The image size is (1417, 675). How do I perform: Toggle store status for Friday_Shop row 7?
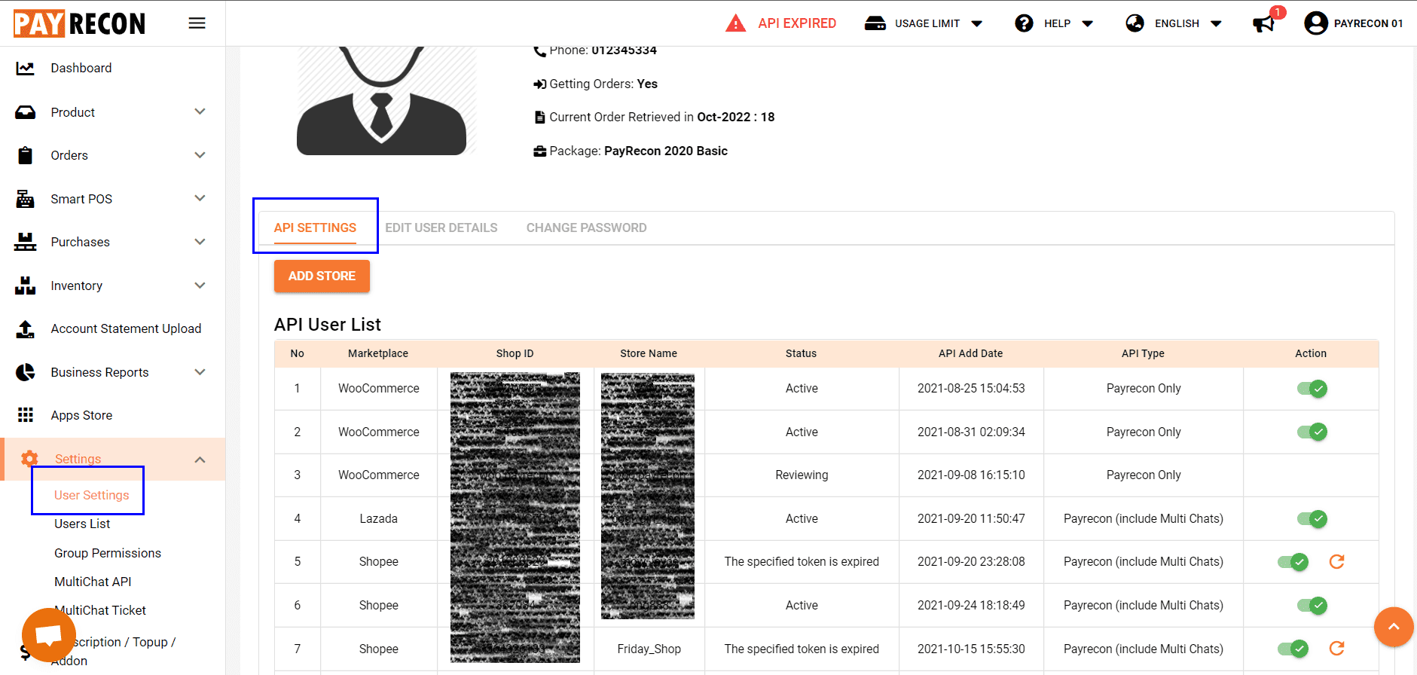click(x=1293, y=649)
